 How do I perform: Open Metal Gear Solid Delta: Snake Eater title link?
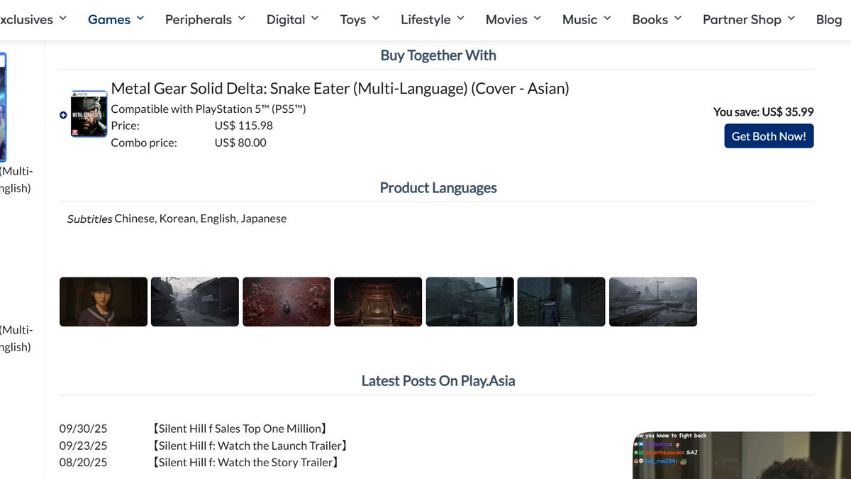tap(340, 89)
